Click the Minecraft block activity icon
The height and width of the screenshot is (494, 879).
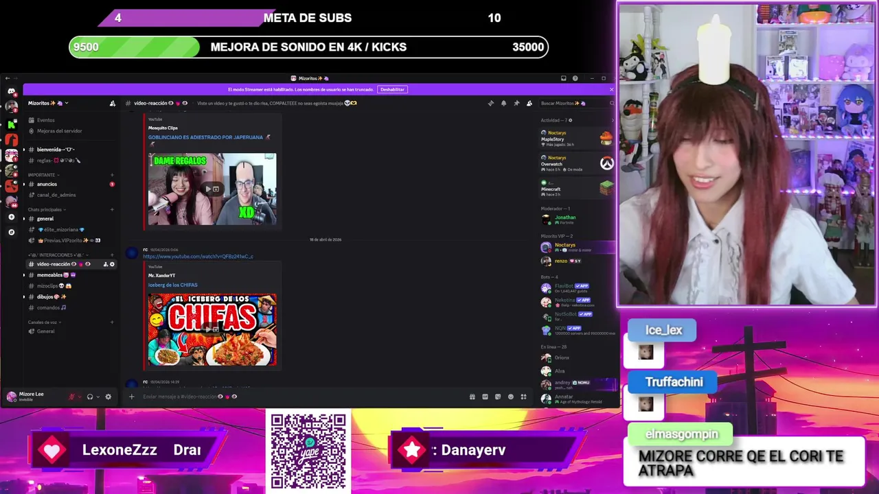coord(606,187)
